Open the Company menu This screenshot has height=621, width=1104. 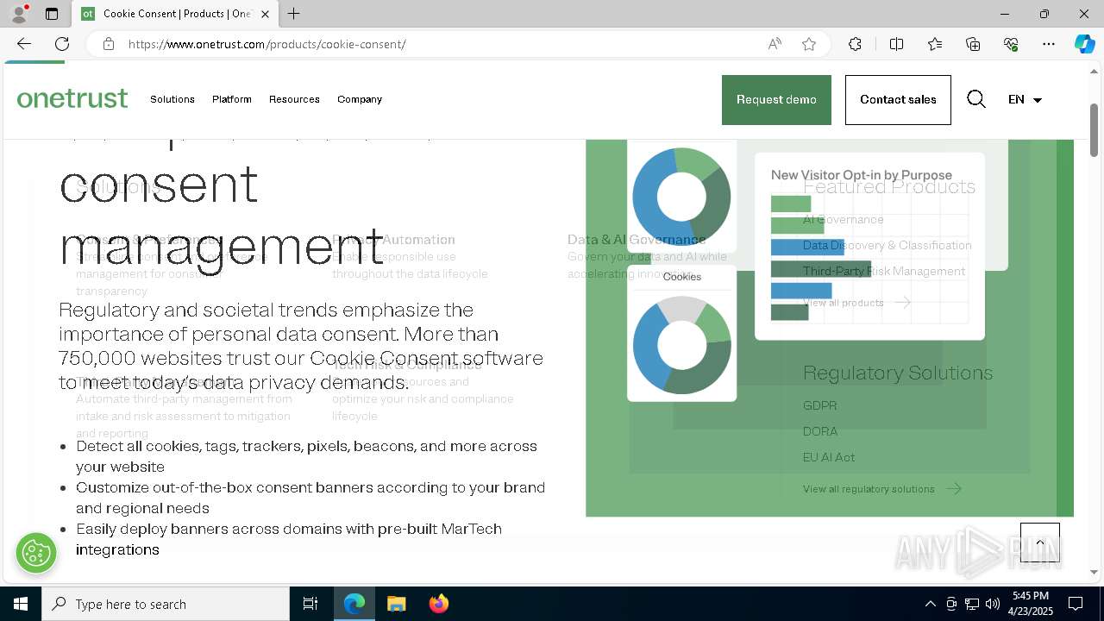pyautogui.click(x=360, y=99)
